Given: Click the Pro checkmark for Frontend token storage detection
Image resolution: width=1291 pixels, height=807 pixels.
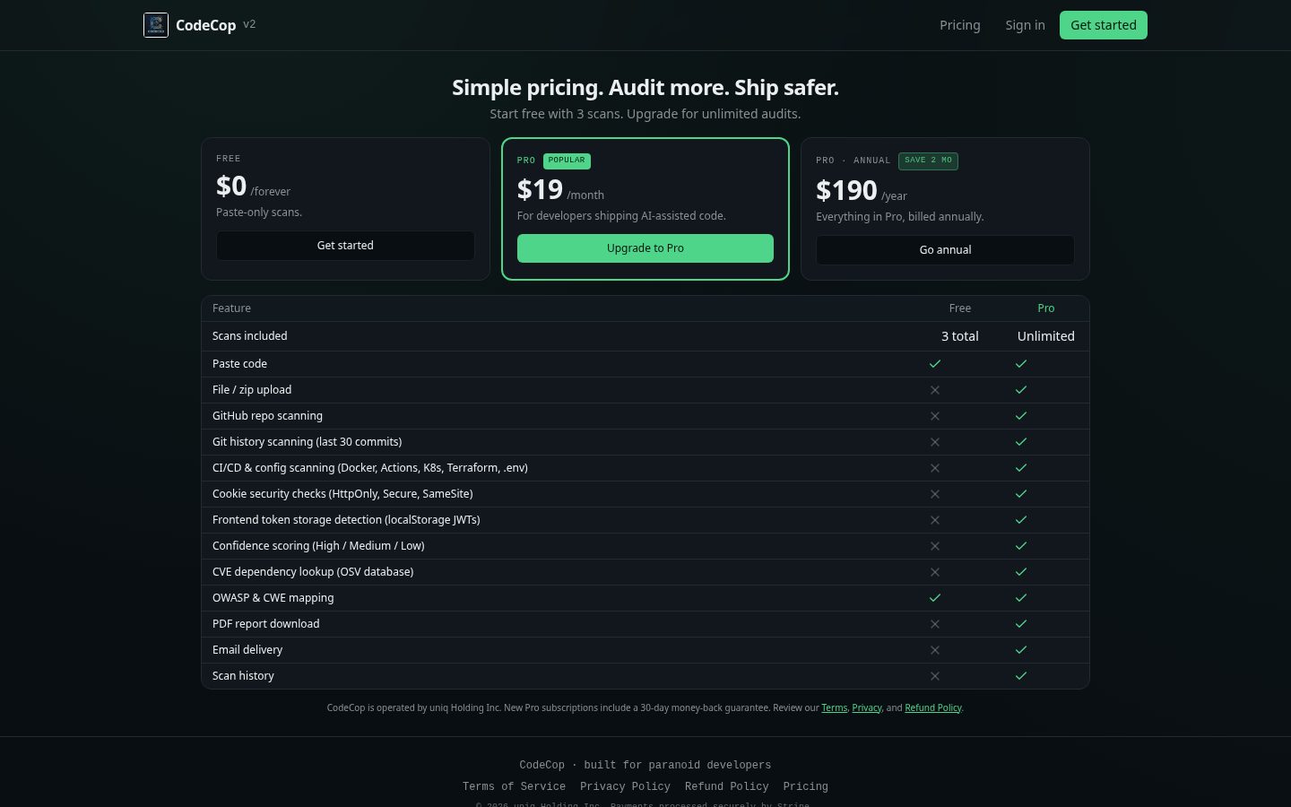Looking at the screenshot, I should tap(1021, 520).
